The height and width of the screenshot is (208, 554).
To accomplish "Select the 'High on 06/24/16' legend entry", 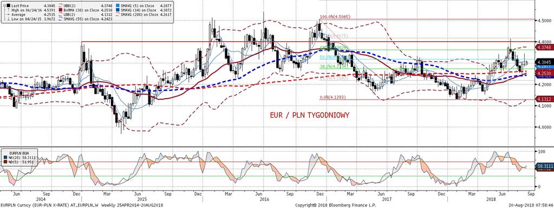I will pyautogui.click(x=27, y=10).
